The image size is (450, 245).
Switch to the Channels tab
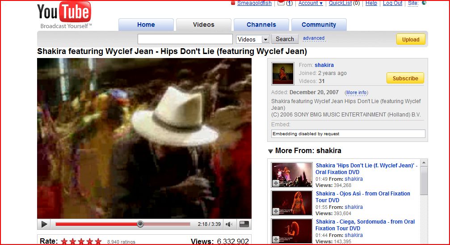point(261,25)
